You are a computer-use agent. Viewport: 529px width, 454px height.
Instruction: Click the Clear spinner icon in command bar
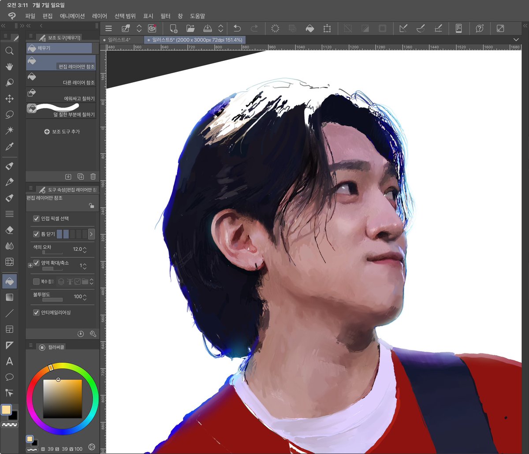pos(275,29)
